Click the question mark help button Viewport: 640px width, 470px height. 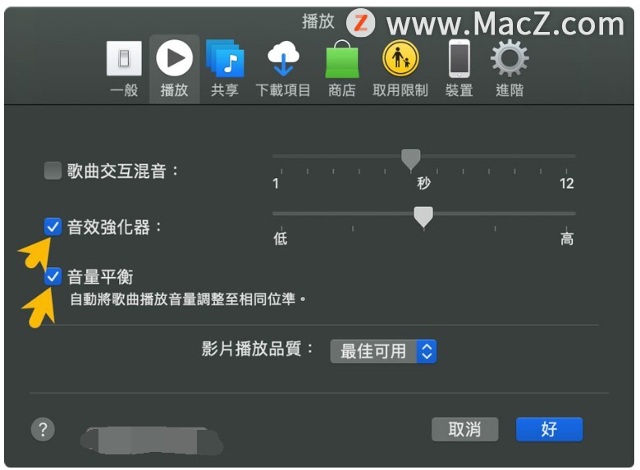[43, 429]
